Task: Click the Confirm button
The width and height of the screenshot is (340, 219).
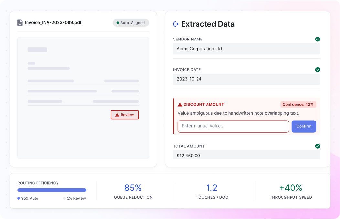Action: tap(304, 126)
